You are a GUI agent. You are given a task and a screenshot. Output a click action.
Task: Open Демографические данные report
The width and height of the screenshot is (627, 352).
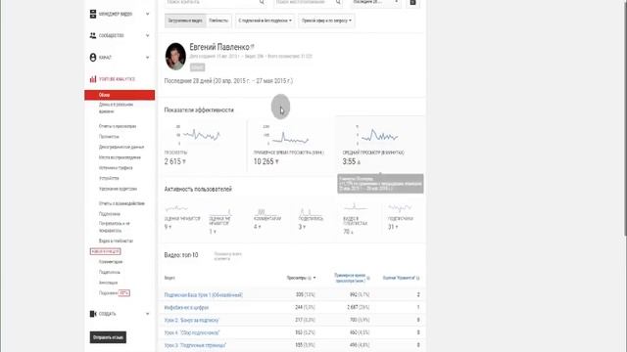point(121,147)
